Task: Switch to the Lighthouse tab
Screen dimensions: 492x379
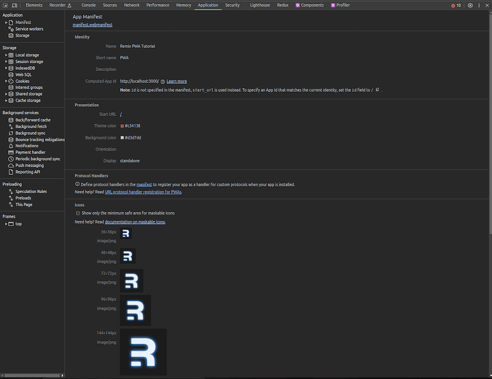Action: (x=260, y=5)
